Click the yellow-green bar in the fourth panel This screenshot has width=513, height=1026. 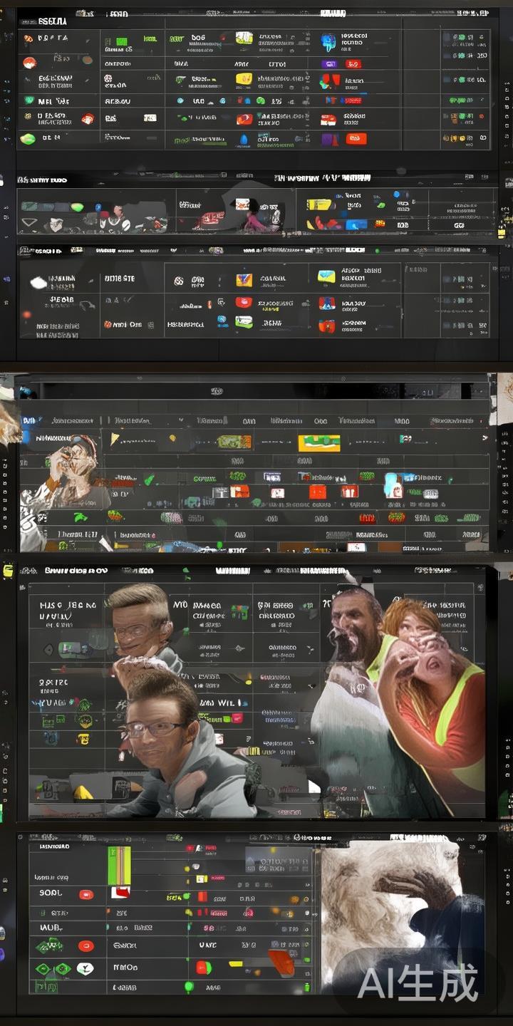[x=318, y=443]
